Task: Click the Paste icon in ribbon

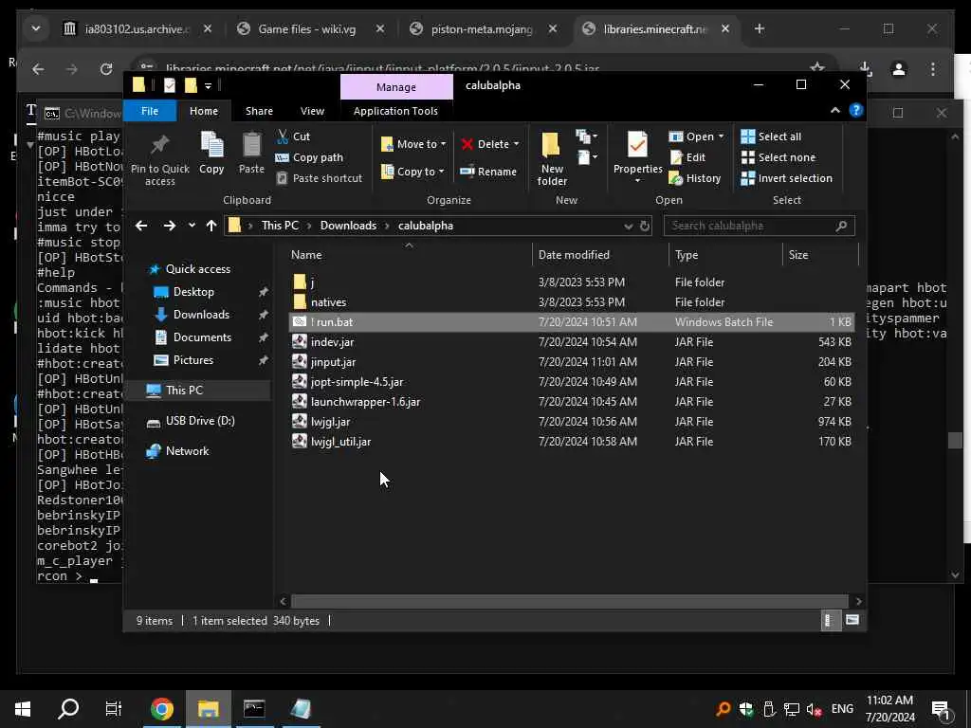Action: (x=251, y=153)
